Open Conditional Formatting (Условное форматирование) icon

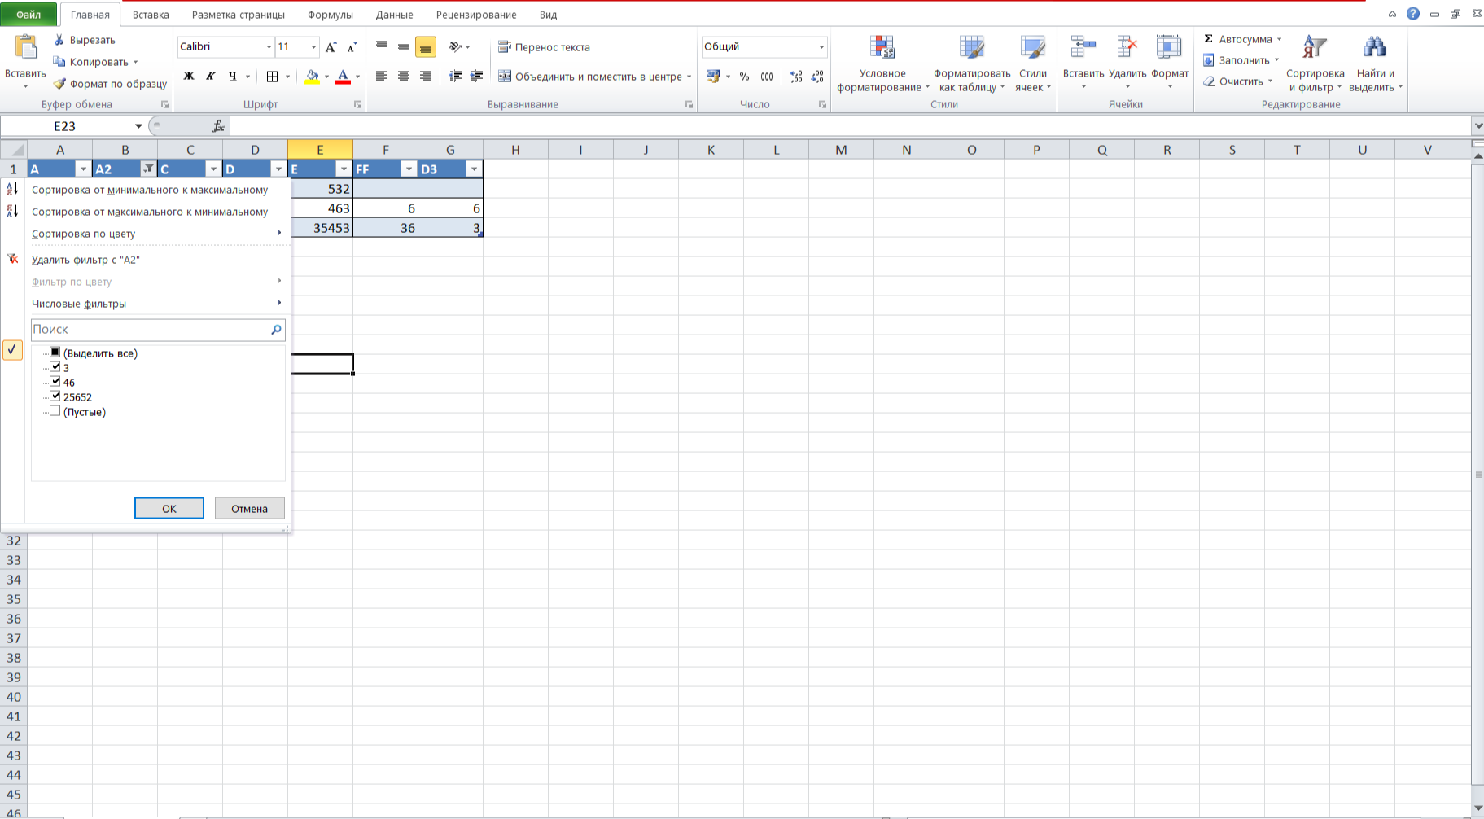882,48
